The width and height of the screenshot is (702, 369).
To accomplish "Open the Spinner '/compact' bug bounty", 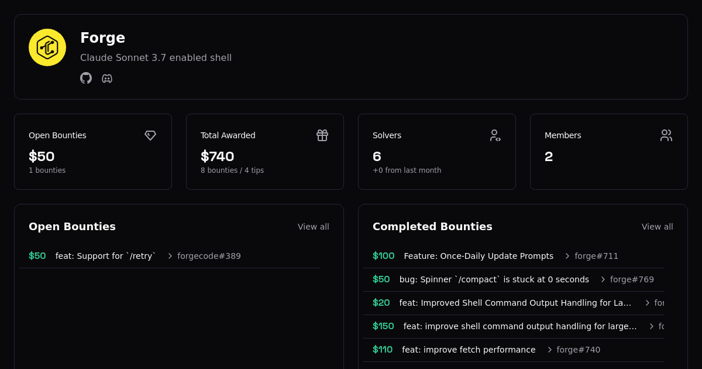I will (x=494, y=279).
